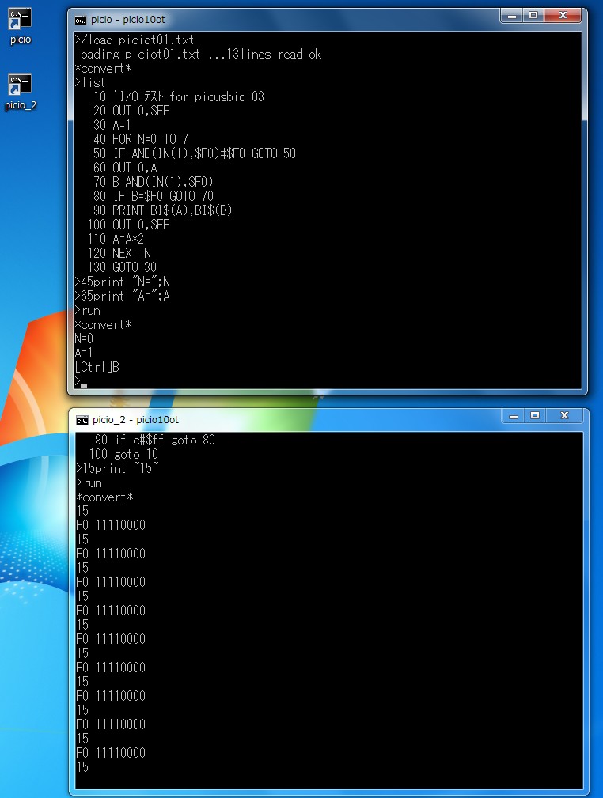
Task: Click the '>/load piciot01.txt' command line
Action: pos(135,40)
